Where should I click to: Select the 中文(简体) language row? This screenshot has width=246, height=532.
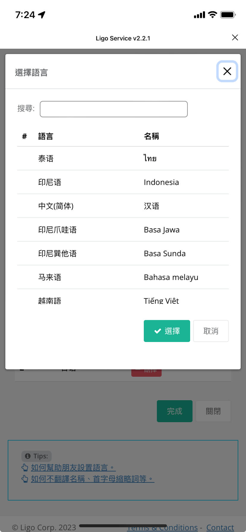(x=123, y=206)
